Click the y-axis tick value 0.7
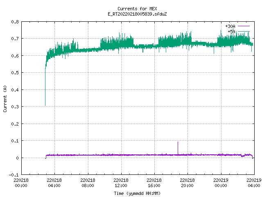 (15, 39)
